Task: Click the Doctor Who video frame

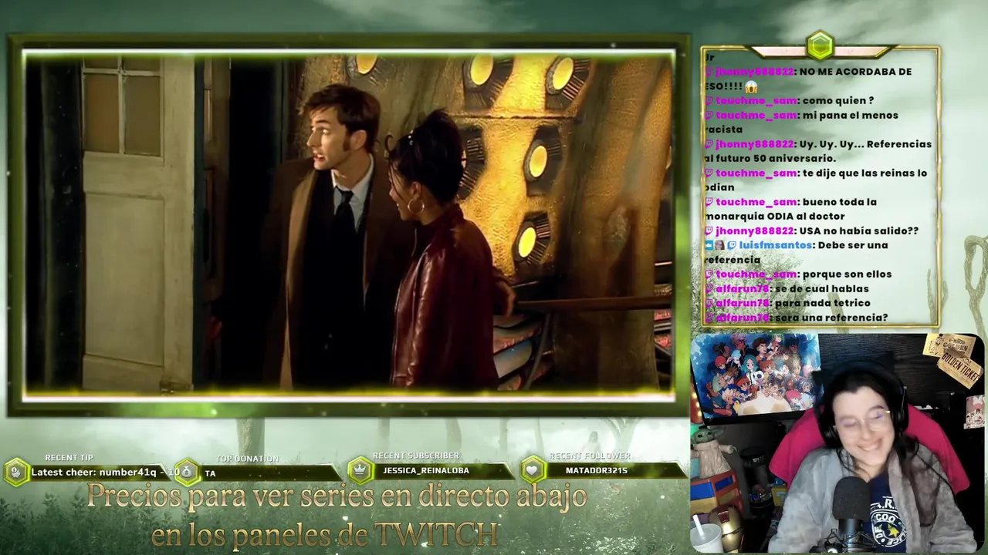Action: coord(349,225)
